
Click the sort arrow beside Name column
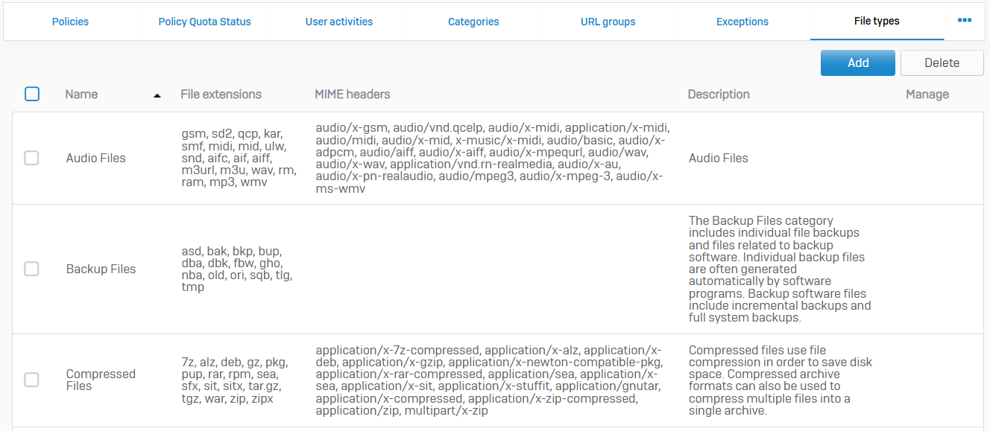tap(157, 95)
